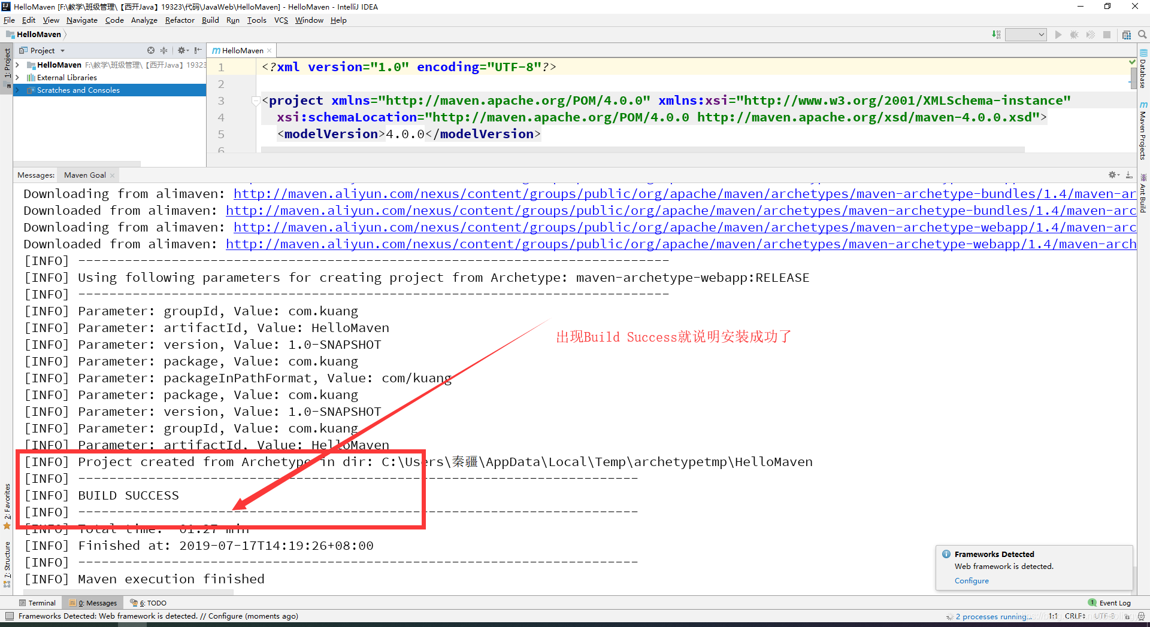Open the Refactor menu

pos(180,20)
